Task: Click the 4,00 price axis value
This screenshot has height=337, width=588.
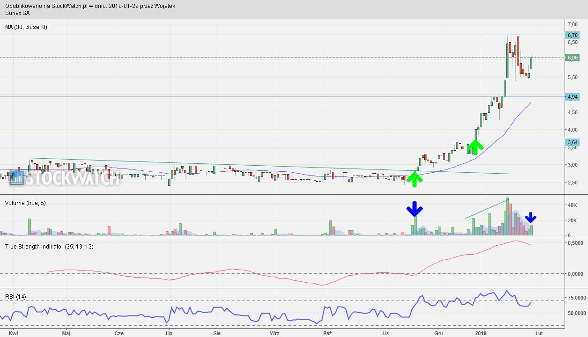Action: tap(572, 130)
